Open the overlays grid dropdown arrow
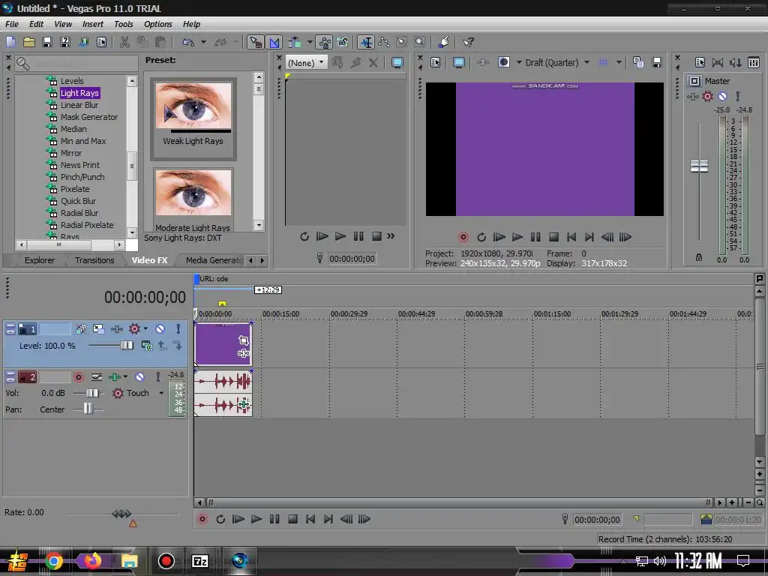 619,62
